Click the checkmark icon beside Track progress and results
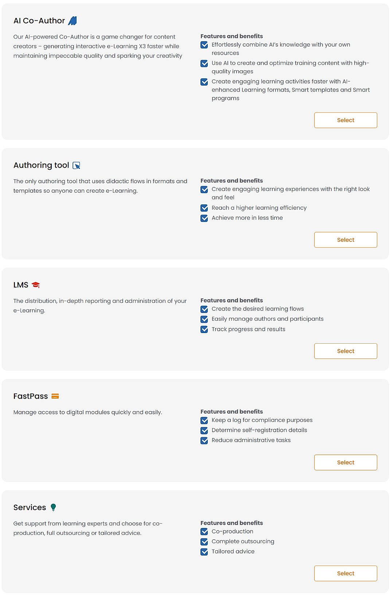The image size is (390, 595). [x=204, y=329]
